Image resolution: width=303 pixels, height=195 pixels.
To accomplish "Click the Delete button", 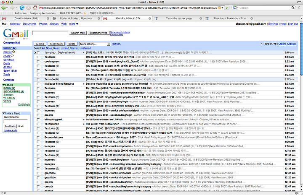I will pyautogui.click(x=72, y=44).
